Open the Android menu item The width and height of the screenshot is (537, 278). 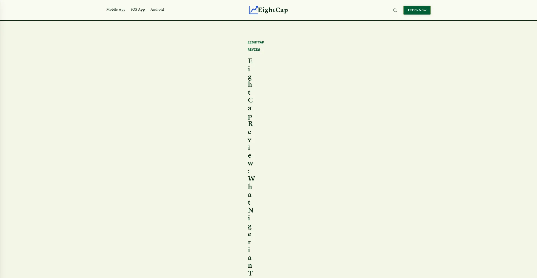[x=157, y=10]
